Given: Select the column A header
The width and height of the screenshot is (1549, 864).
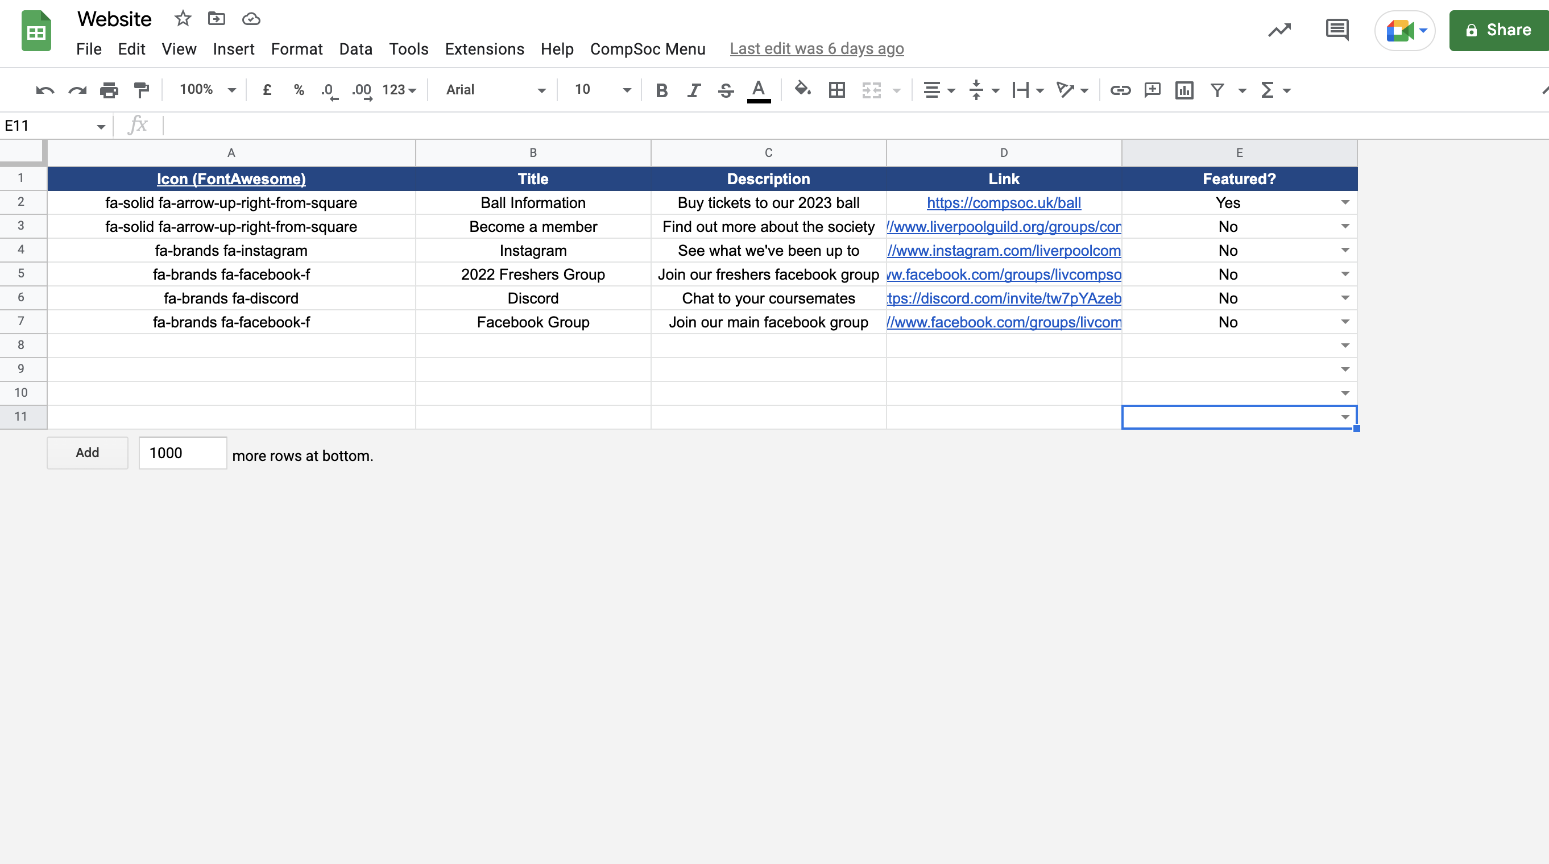Looking at the screenshot, I should 231,153.
